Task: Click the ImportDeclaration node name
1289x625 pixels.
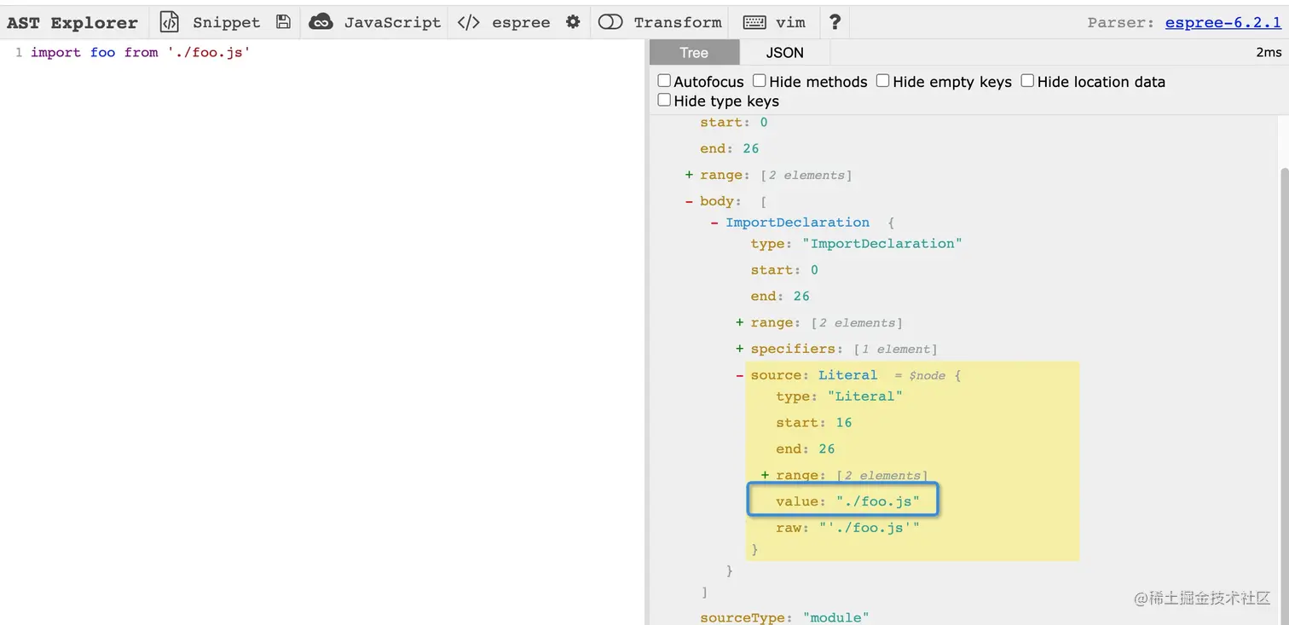Action: pyautogui.click(x=798, y=223)
